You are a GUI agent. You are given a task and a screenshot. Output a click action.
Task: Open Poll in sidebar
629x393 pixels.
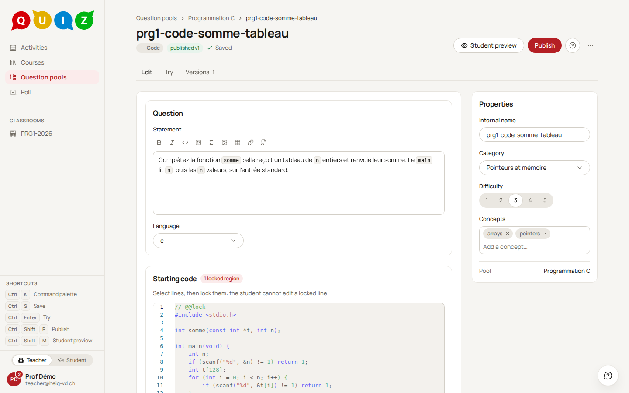[52, 92]
